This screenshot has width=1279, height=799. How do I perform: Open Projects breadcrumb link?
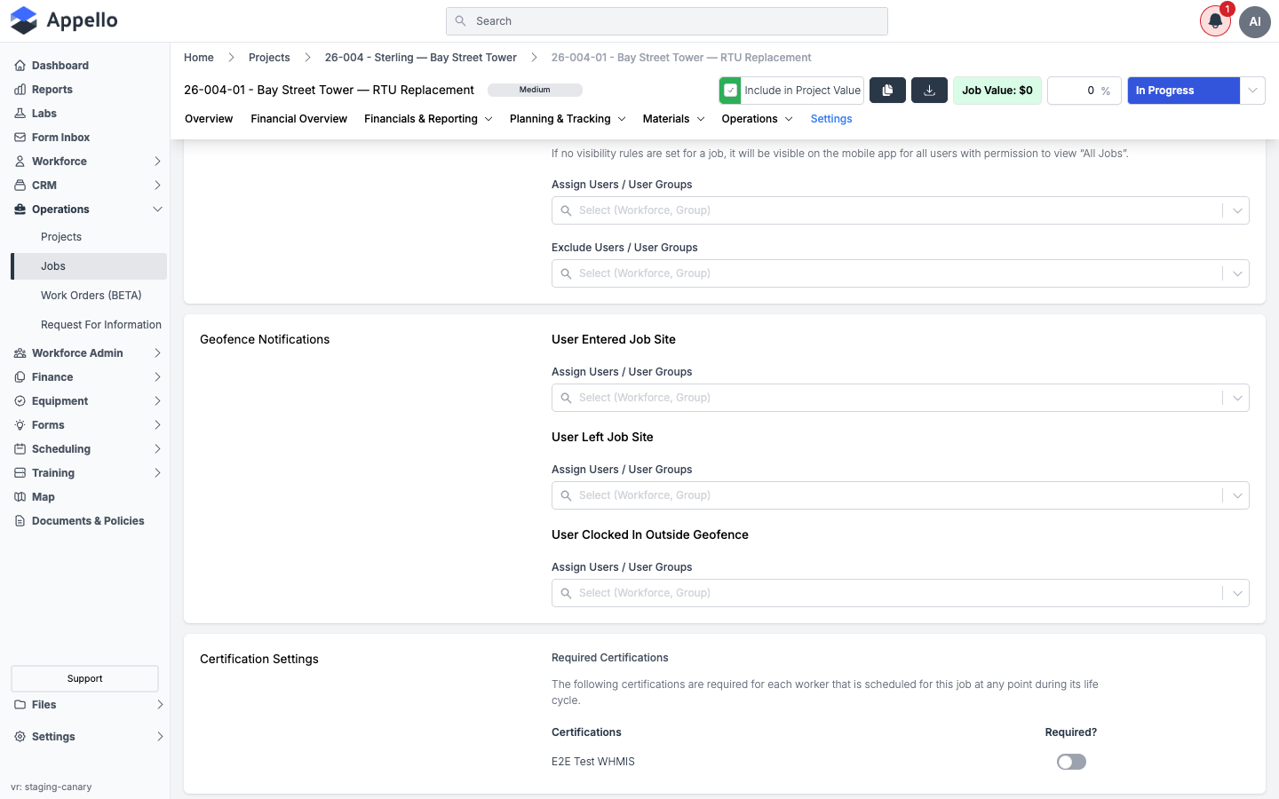click(x=269, y=58)
